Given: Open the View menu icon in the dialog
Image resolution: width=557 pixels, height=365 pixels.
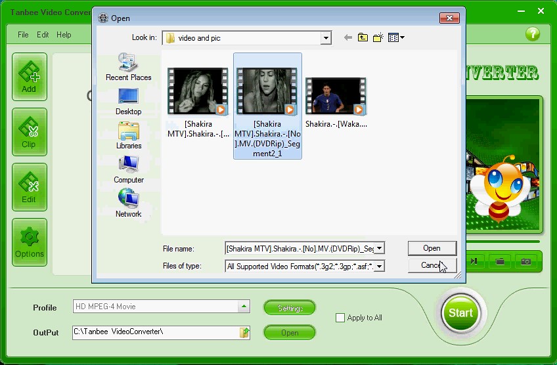Looking at the screenshot, I should point(396,37).
